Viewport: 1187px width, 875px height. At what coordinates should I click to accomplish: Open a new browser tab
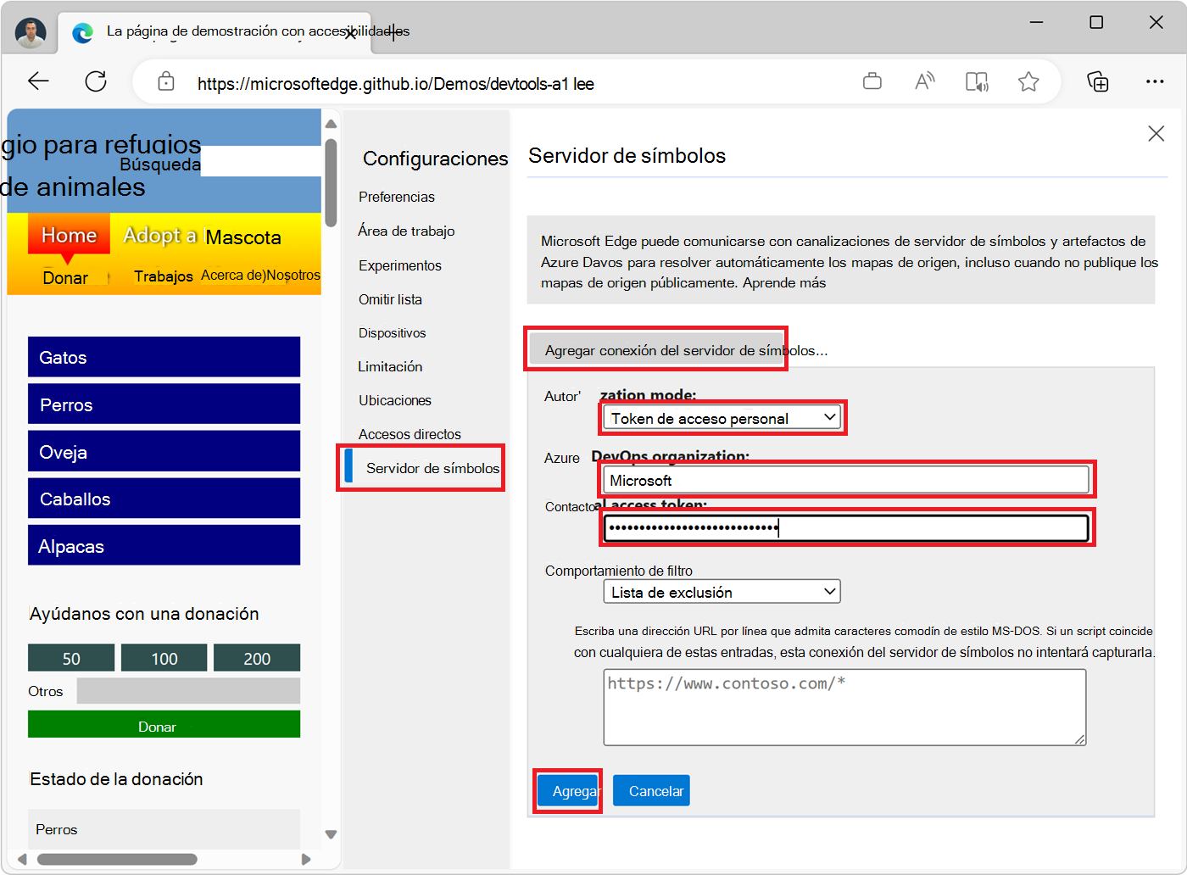pyautogui.click(x=392, y=31)
